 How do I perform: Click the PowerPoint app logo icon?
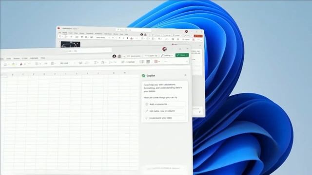click(58, 28)
